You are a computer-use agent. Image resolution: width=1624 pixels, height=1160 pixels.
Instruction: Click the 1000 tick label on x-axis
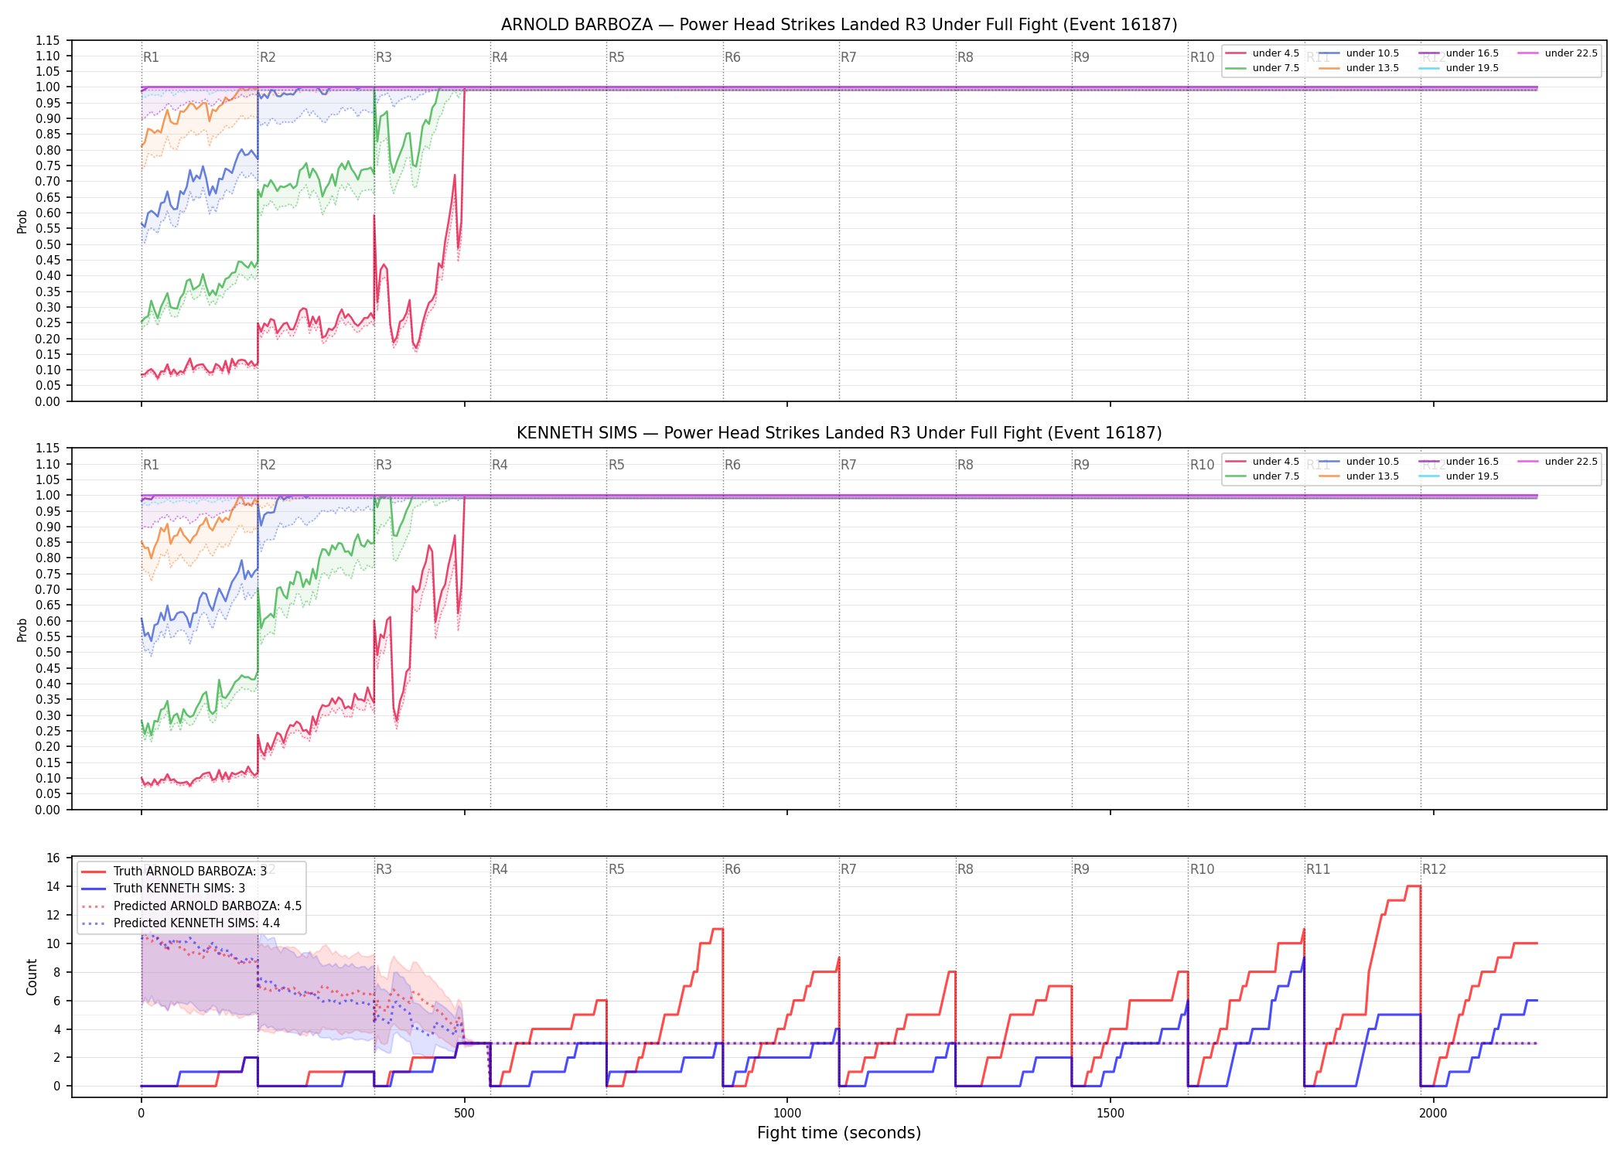(x=787, y=1114)
